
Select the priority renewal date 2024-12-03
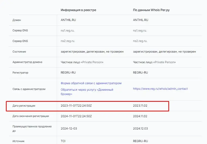coord(69,129)
